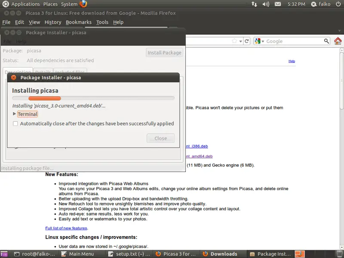The width and height of the screenshot is (344, 258).
Task: Switch to Package Installer in taskbar
Action: (270, 254)
